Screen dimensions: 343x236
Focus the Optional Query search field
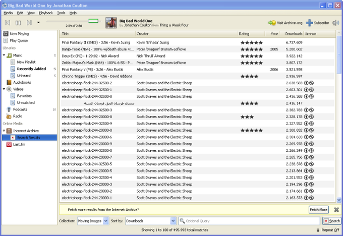pos(249,221)
